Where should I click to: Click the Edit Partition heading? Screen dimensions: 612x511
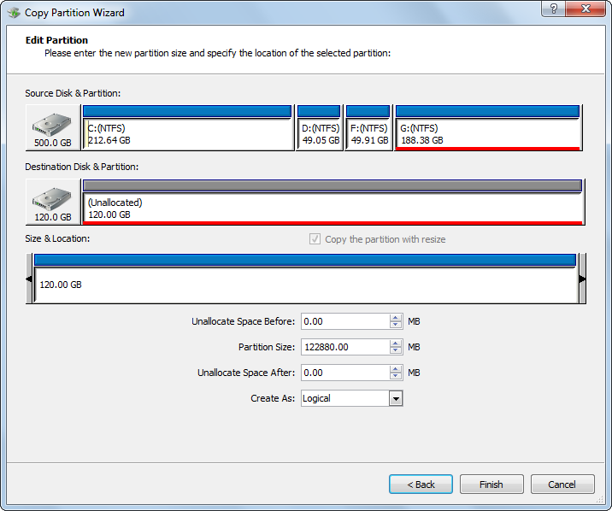[56, 40]
